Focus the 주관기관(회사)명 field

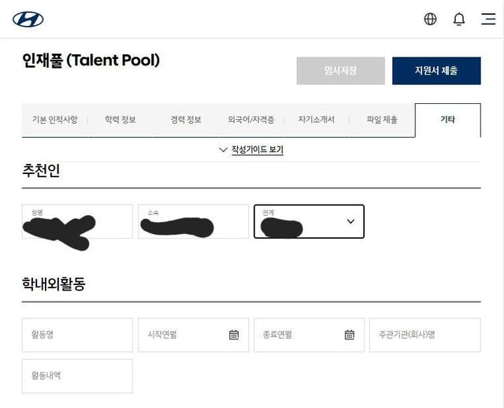(424, 335)
